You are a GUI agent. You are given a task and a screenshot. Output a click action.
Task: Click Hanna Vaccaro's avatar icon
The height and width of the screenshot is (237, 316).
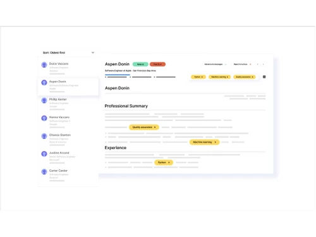click(44, 118)
